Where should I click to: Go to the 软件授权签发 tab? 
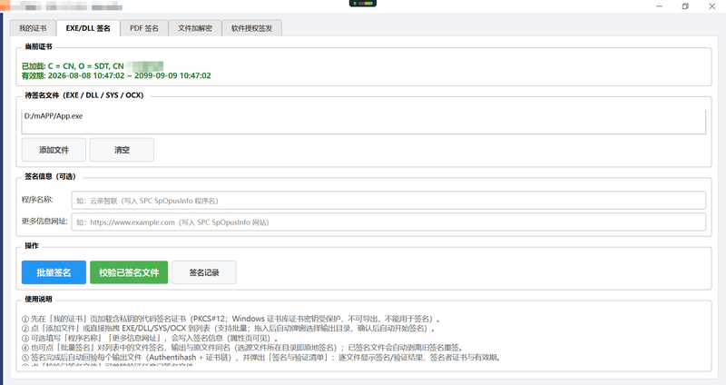(x=252, y=28)
